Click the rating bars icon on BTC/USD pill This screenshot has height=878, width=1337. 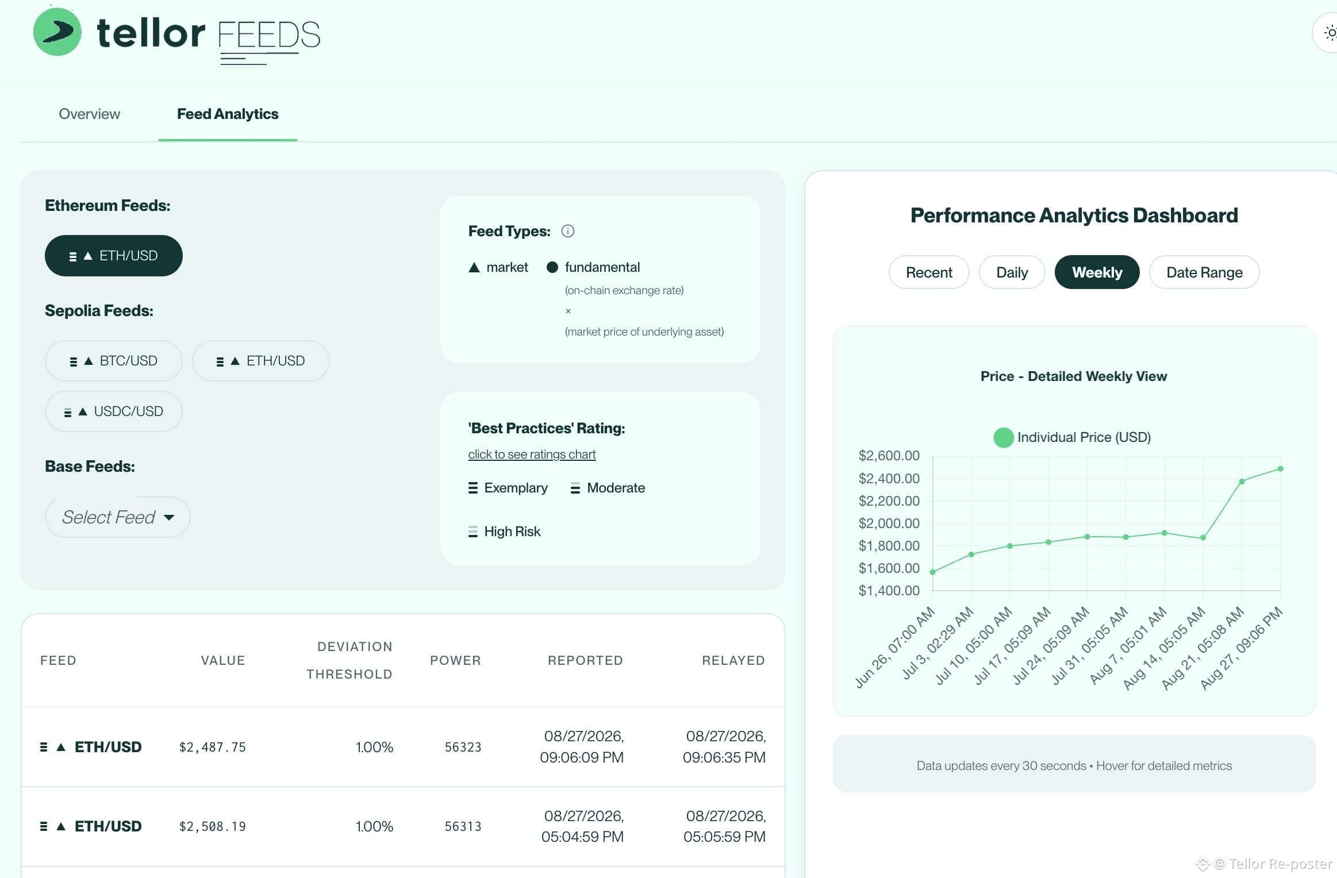[73, 361]
